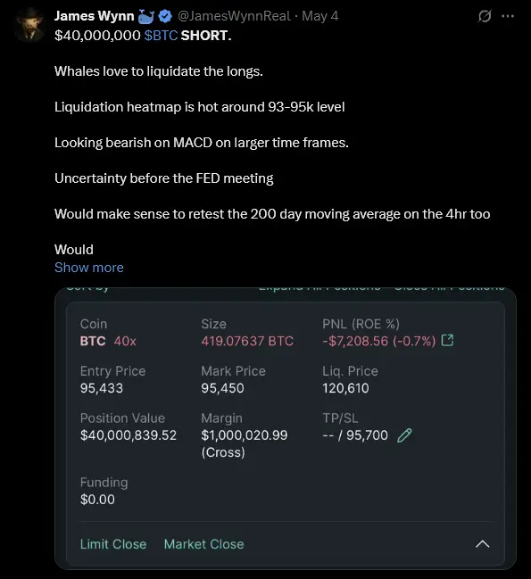Collapse the position card with the chevron
531x579 pixels.
point(482,544)
